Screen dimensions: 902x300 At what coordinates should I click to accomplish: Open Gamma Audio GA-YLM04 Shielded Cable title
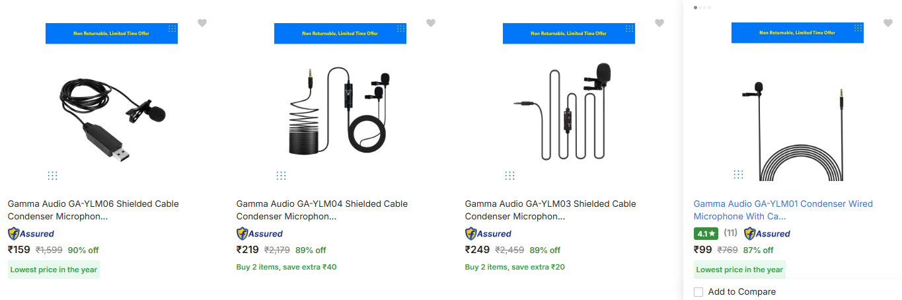coord(322,210)
